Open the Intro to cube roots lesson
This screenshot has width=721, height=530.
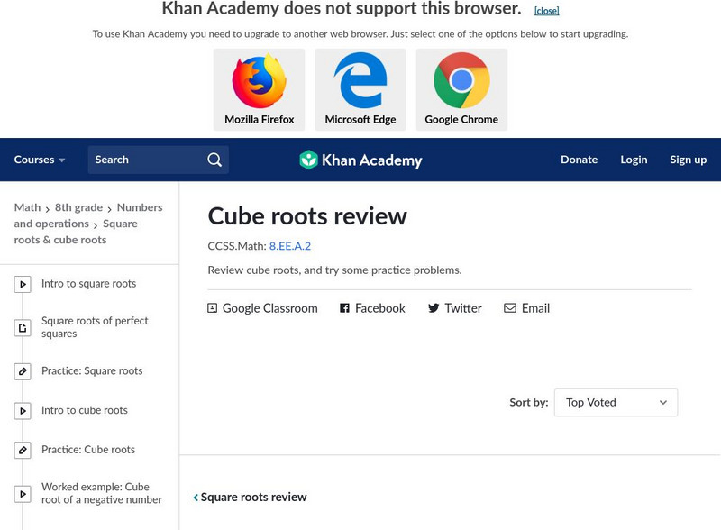pos(84,411)
